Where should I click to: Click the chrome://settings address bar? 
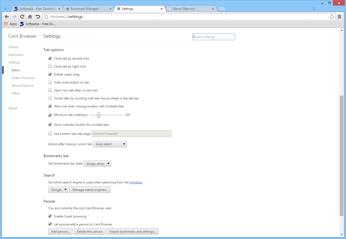pos(189,17)
